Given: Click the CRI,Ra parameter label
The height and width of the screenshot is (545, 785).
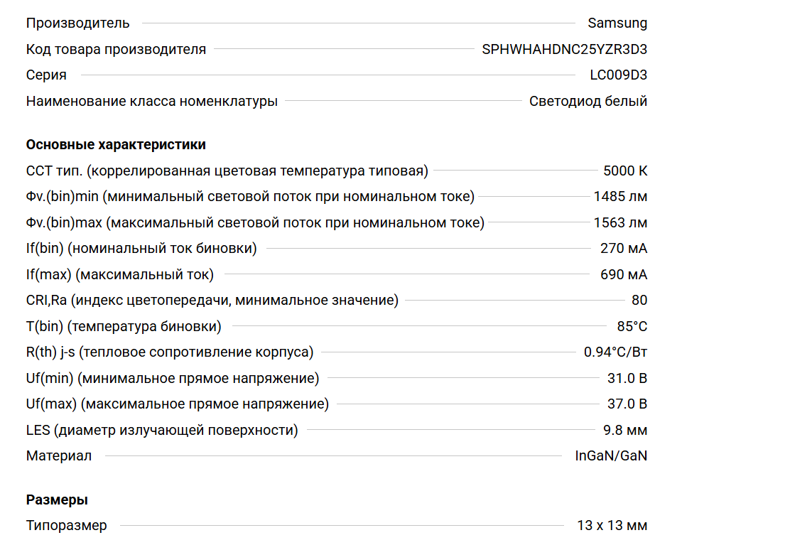Looking at the screenshot, I should pos(212,300).
